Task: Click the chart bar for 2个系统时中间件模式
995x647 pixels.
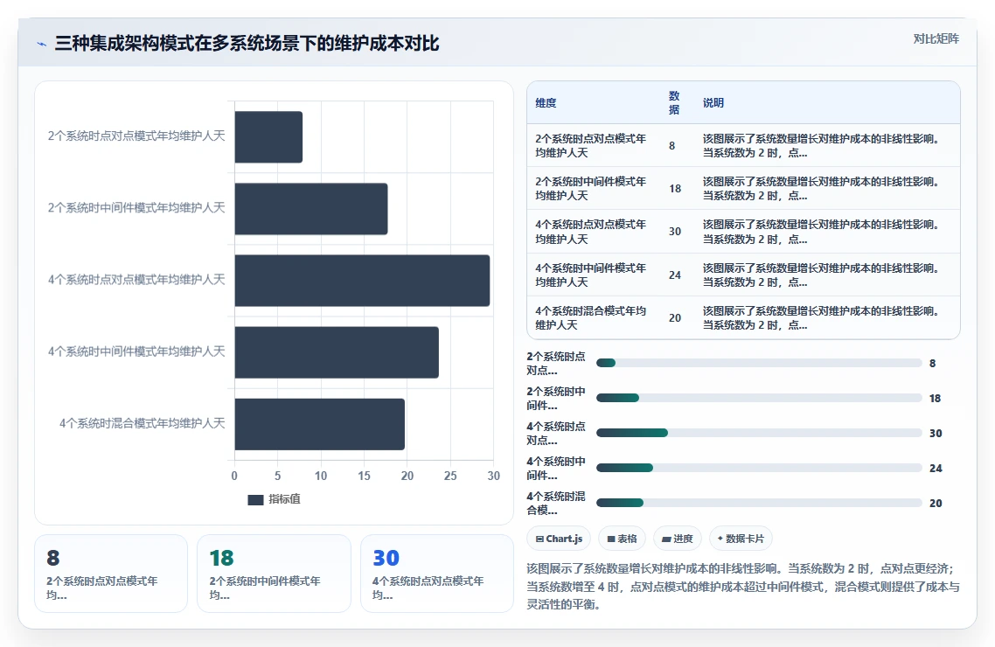Action: 311,209
